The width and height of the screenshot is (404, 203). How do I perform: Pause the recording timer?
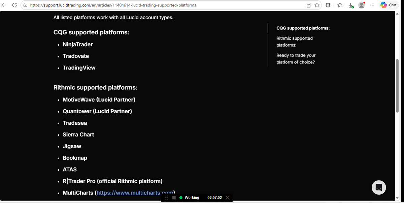click(174, 198)
